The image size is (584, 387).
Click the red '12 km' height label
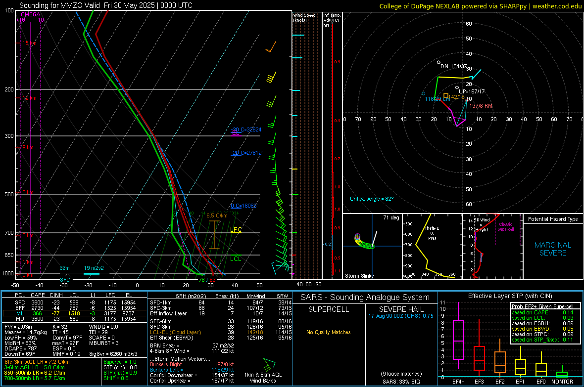tap(29, 98)
